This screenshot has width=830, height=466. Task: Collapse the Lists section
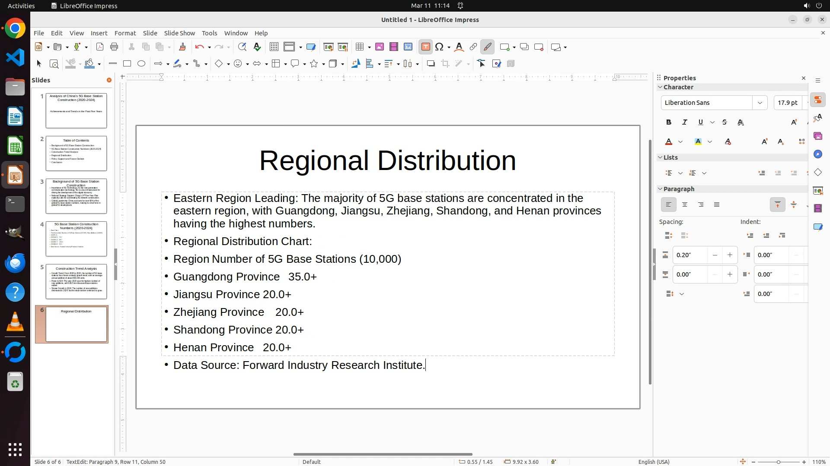click(660, 157)
